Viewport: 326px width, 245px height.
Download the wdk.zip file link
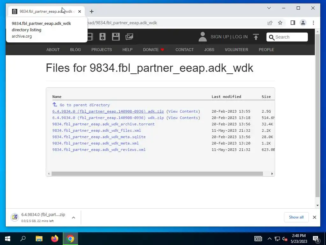click(x=108, y=118)
